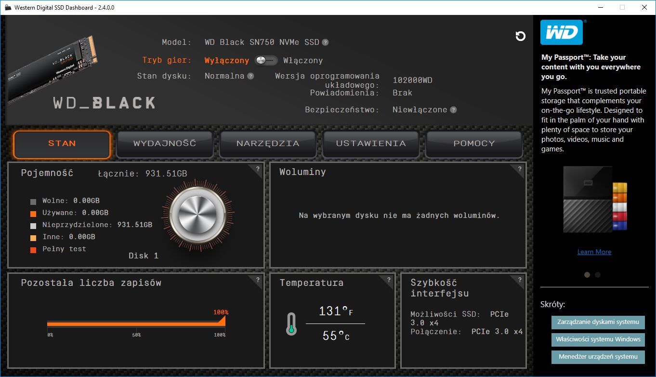Image resolution: width=656 pixels, height=377 pixels.
Task: Click the 100% marker on writes bar
Action: tap(221, 312)
